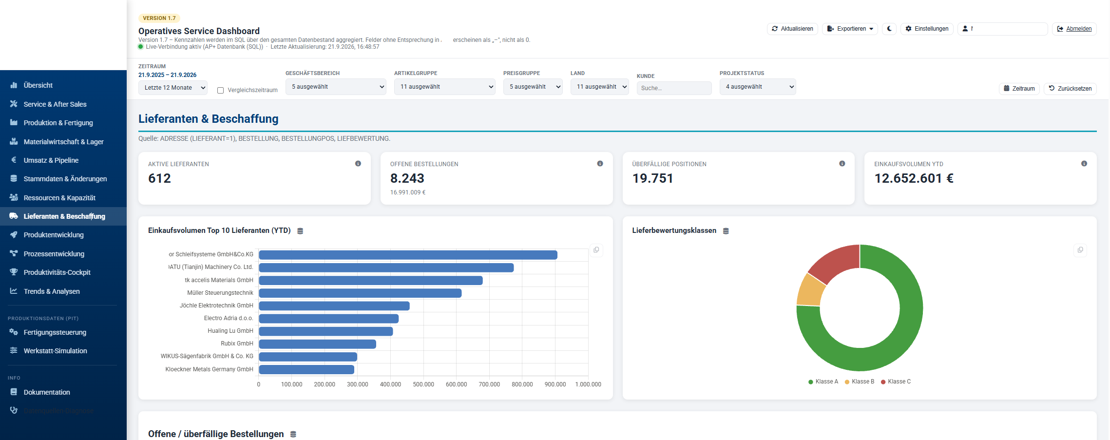Enable the Vergleichszeitraum checkbox
Screen dimensions: 1110x440
click(220, 90)
